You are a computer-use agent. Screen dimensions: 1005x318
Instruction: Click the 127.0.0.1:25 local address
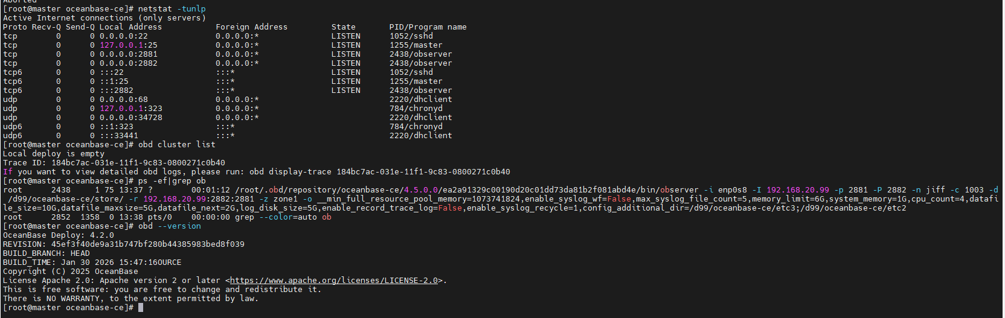point(128,45)
